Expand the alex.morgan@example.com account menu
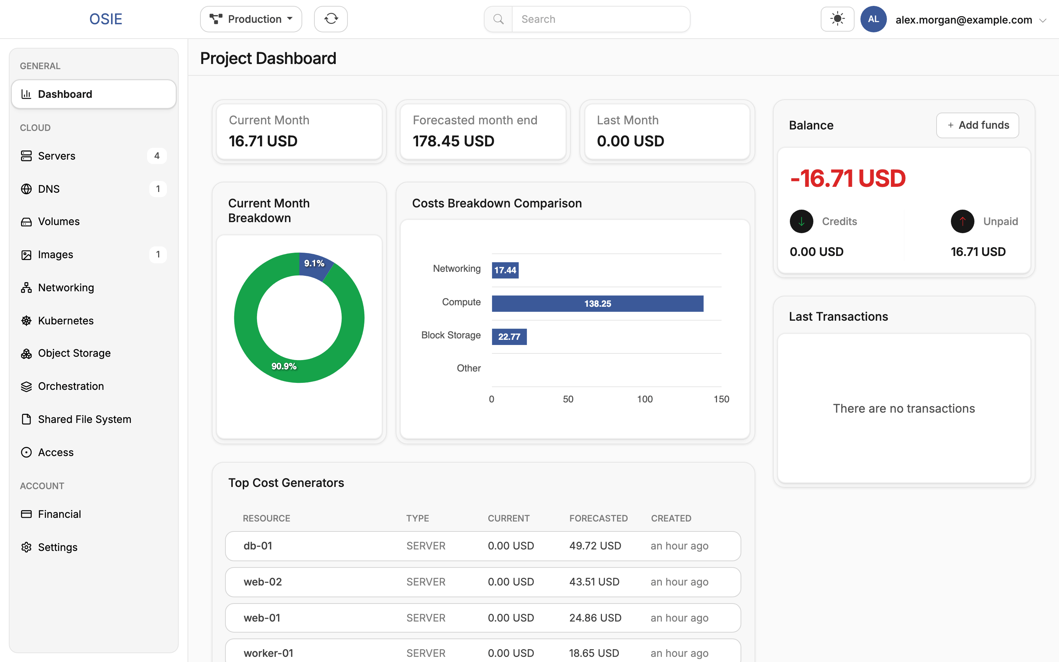 pos(970,20)
